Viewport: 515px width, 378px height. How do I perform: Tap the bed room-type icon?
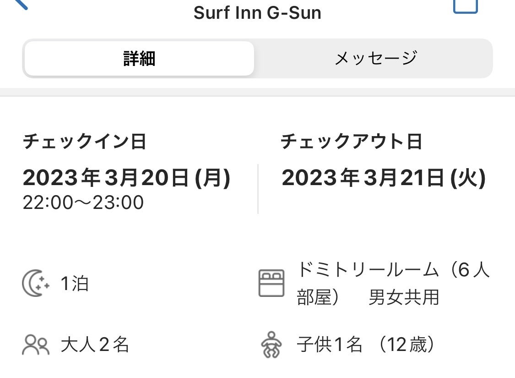tap(271, 283)
